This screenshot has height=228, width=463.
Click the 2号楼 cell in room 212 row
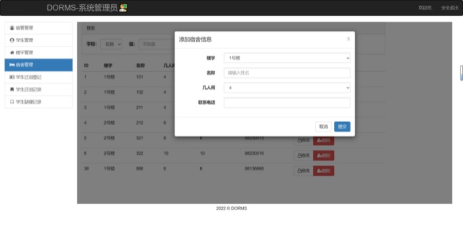(109, 123)
